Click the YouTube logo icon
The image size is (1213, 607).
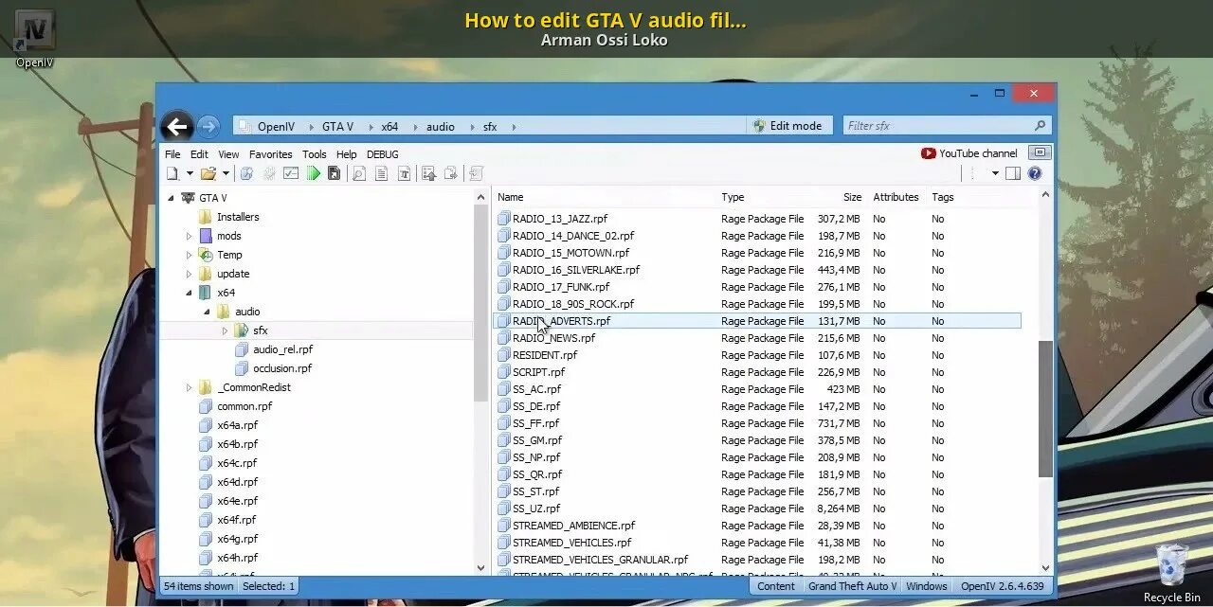click(928, 153)
